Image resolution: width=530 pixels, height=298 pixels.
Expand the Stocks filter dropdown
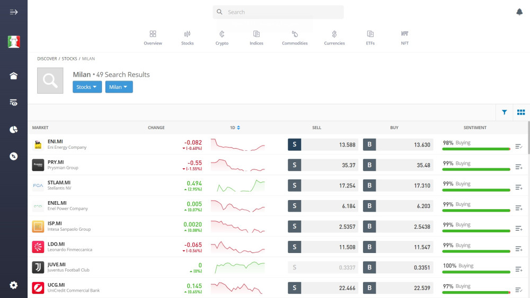(x=87, y=87)
